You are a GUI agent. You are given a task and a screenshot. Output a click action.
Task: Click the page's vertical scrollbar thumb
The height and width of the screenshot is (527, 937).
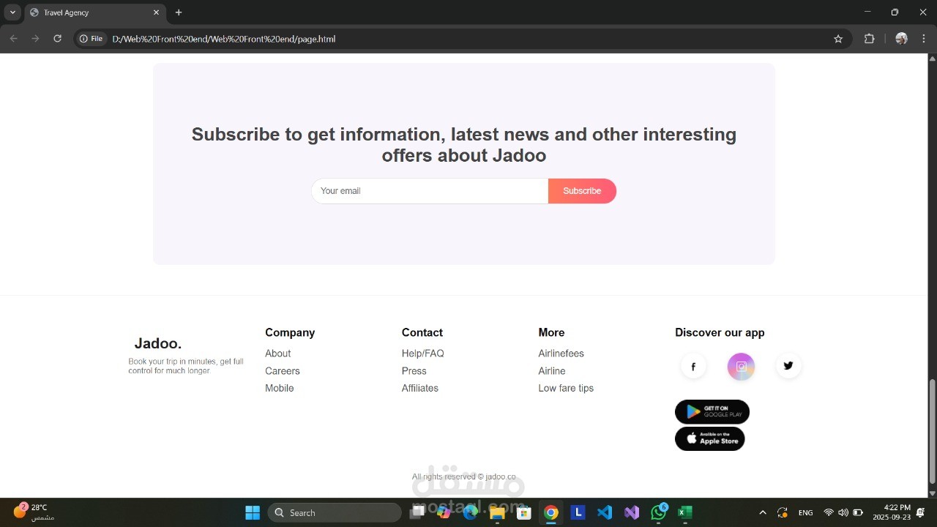pos(932,430)
